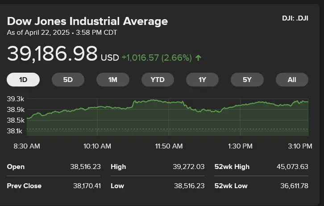Viewport: 324px width, 206px height.
Task: Click the Dow Jones Industrial Average title
Action: coord(87,21)
